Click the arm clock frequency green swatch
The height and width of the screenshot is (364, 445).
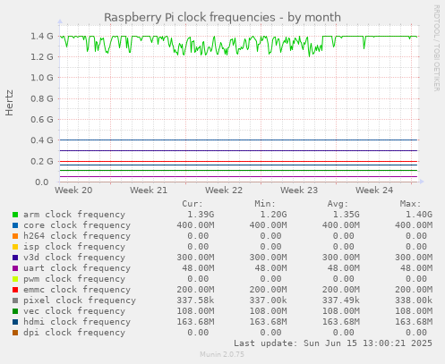(15, 215)
